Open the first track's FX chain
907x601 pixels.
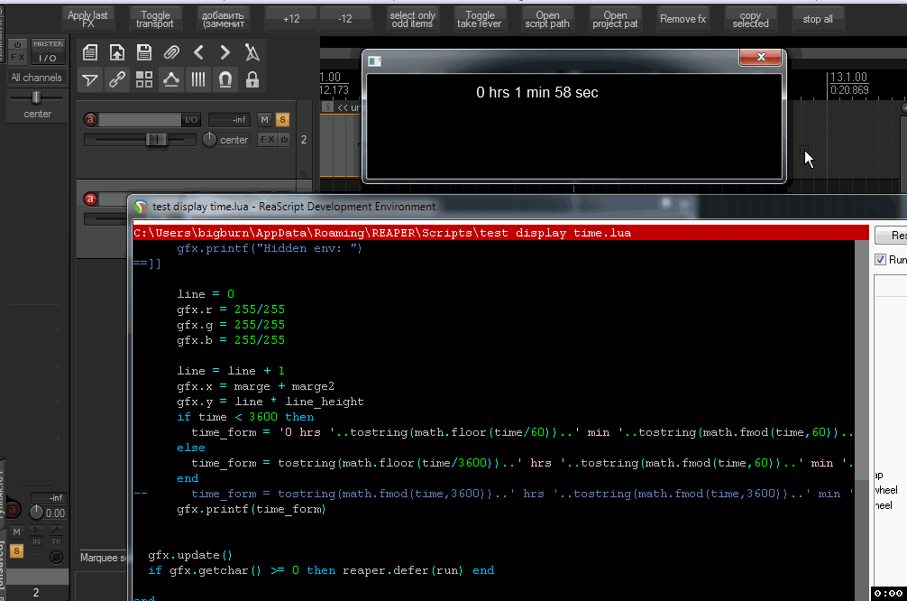tap(267, 140)
